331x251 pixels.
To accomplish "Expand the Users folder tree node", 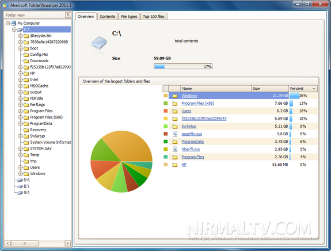I will click(20, 168).
